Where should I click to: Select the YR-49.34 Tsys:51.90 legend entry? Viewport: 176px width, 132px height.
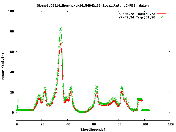click(137, 17)
